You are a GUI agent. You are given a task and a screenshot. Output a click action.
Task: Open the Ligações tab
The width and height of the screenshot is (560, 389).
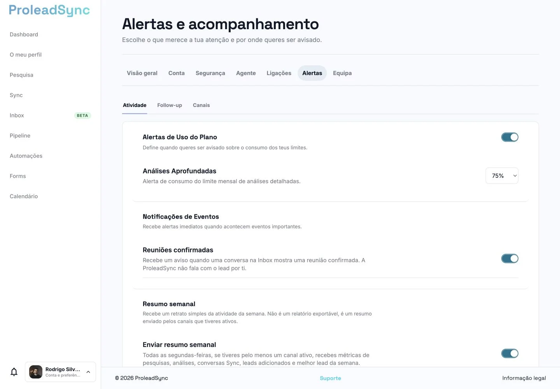[279, 73]
